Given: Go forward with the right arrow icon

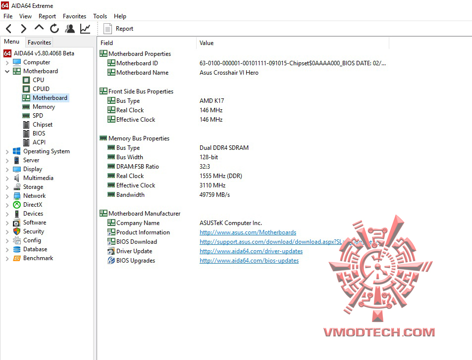Looking at the screenshot, I should tap(23, 29).
